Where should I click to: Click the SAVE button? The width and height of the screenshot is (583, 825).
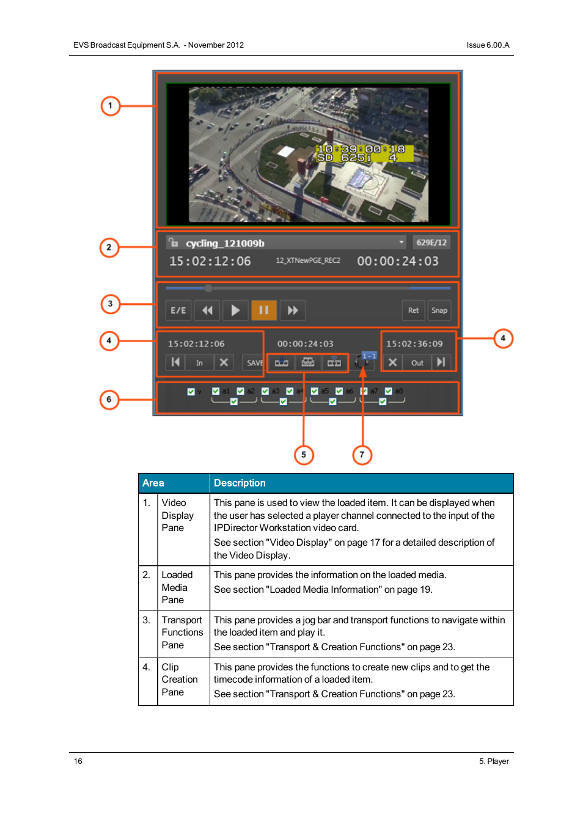[x=254, y=362]
